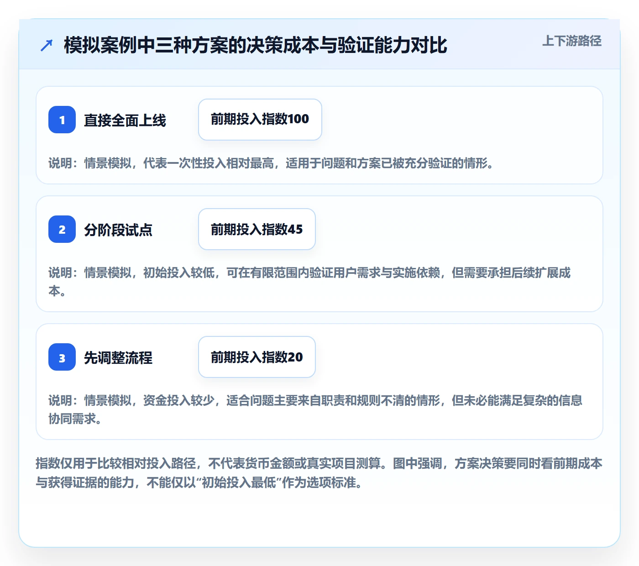The image size is (639, 566).
Task: Click the 分阶段试点 option name
Action: pyautogui.click(x=118, y=230)
